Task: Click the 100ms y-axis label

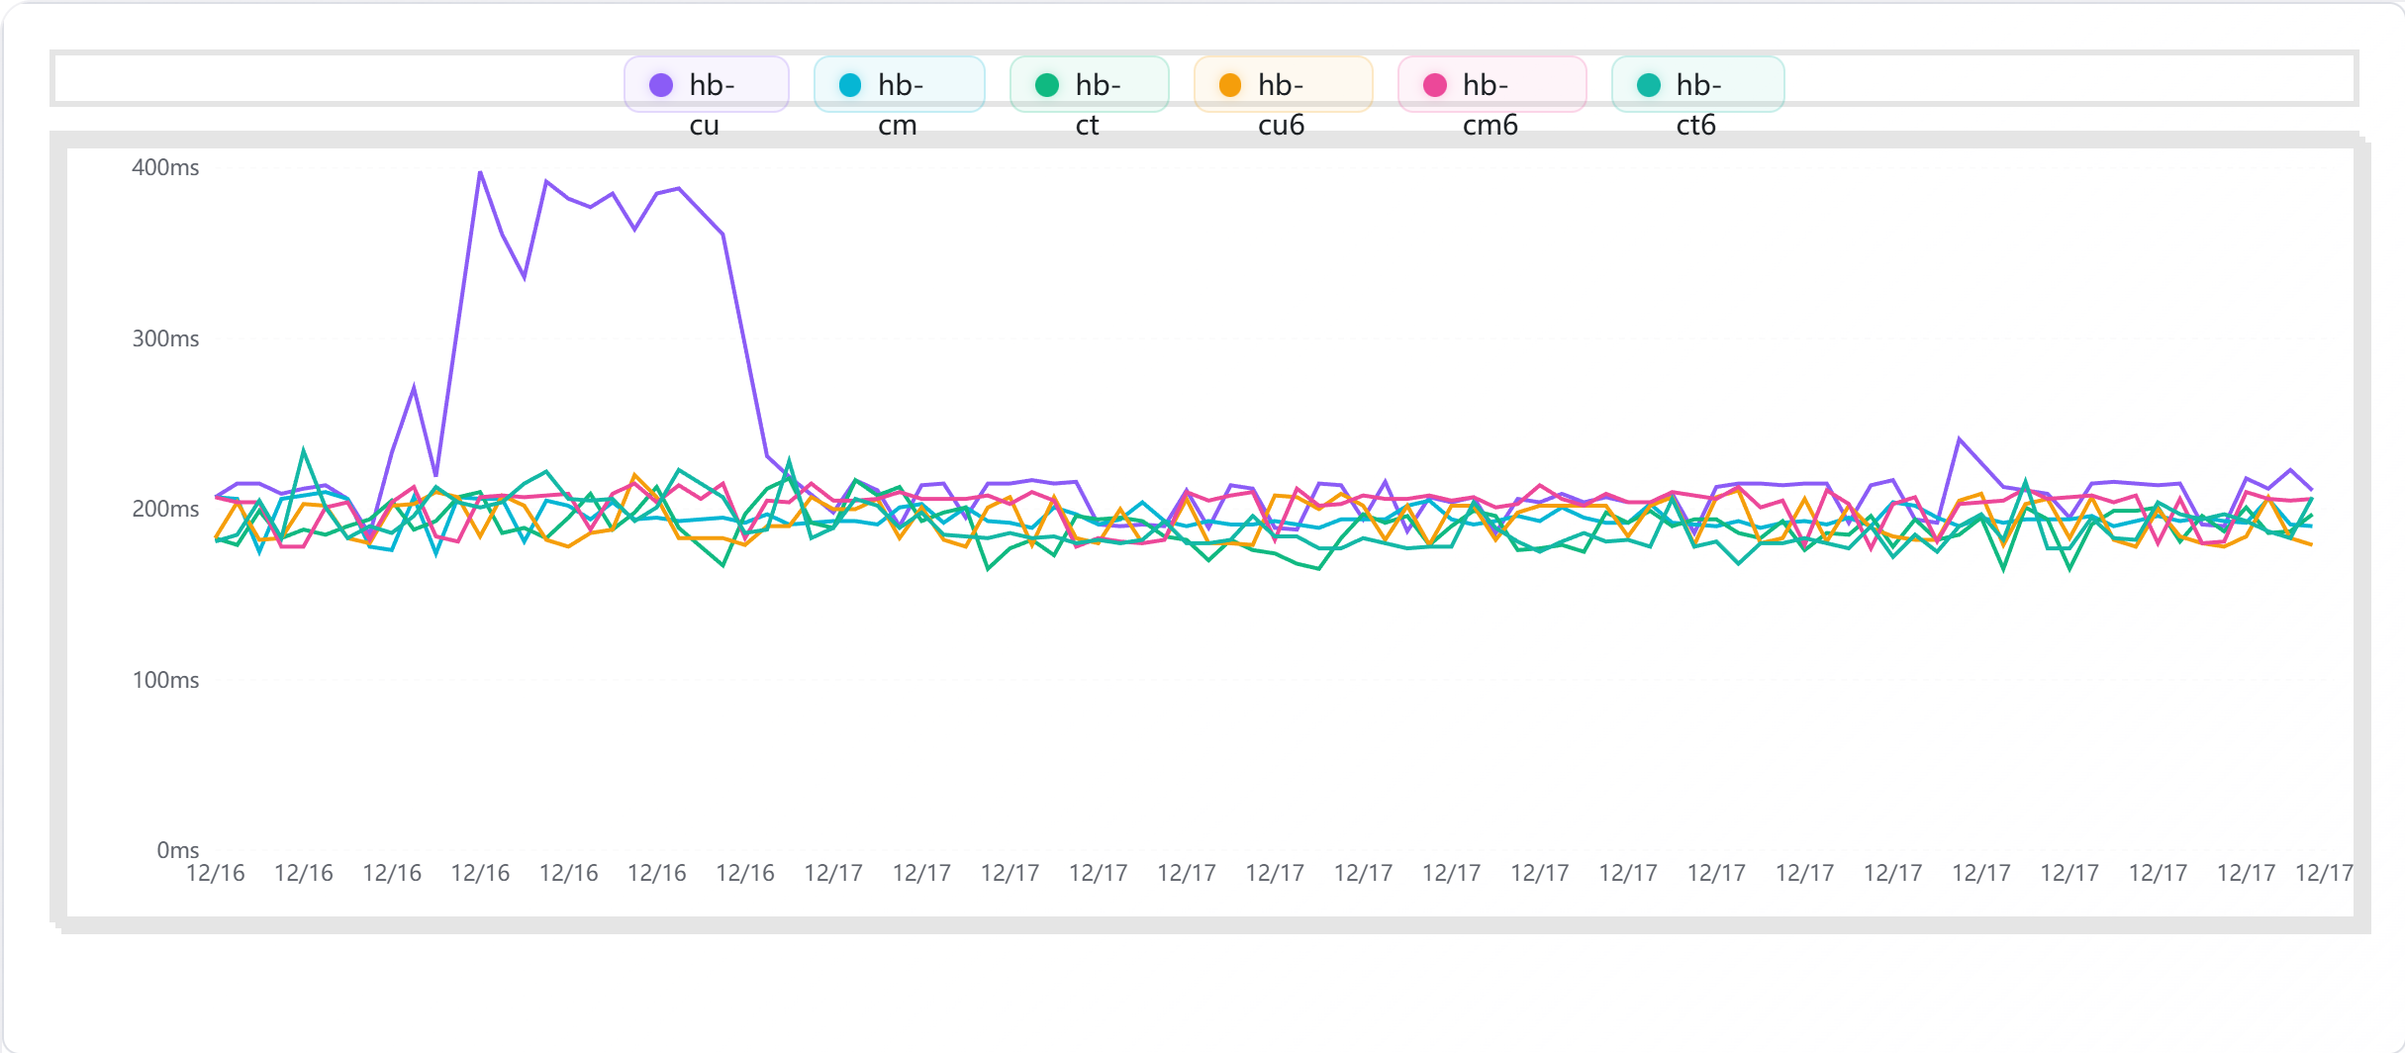Action: (165, 681)
